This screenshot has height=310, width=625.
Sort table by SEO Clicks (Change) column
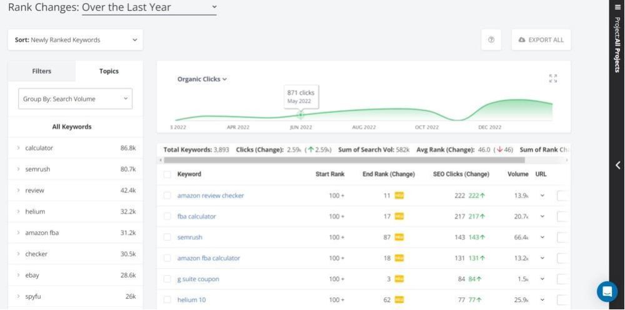click(x=461, y=174)
